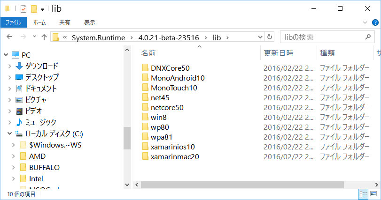Click the ビデオ film icon
381x200 pixels.
coord(19,111)
